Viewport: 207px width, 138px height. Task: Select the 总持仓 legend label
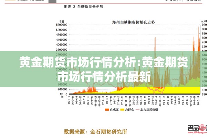pos(129,109)
